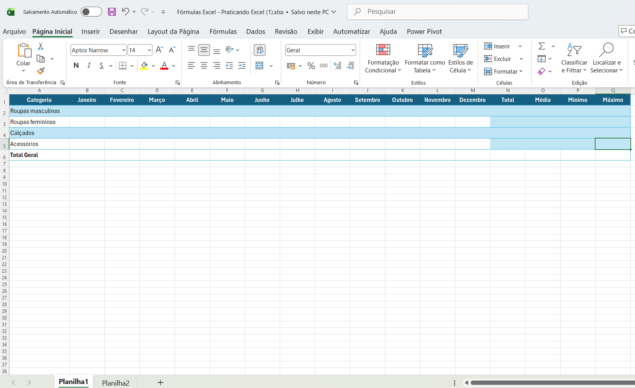
Task: Open the Fórmulas ribbon tab
Action: [x=223, y=31]
